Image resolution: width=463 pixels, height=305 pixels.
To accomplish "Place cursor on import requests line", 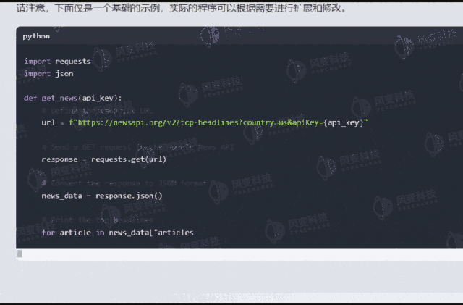I will click(x=57, y=61).
